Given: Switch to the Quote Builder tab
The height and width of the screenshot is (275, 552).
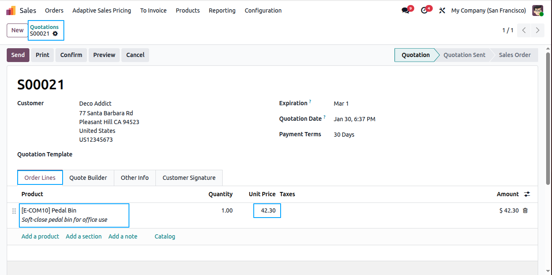Looking at the screenshot, I should tap(88, 178).
